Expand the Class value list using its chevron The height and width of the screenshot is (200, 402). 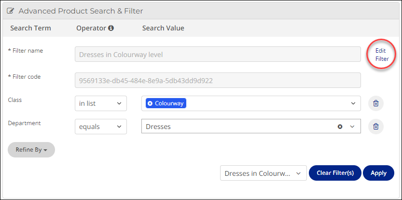point(353,103)
